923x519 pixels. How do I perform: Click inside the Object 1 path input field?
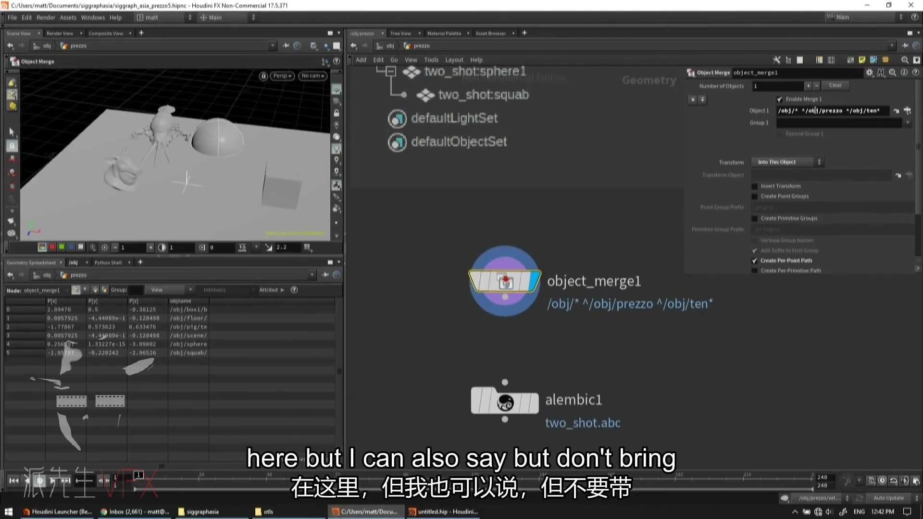(x=834, y=111)
